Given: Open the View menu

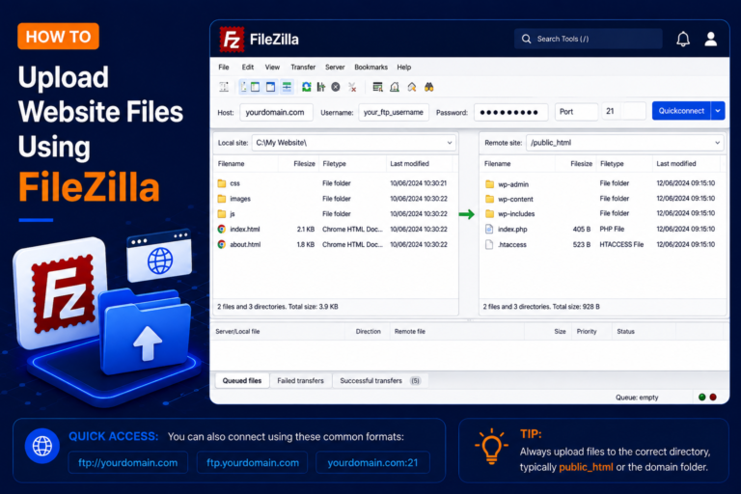Looking at the screenshot, I should pyautogui.click(x=272, y=68).
